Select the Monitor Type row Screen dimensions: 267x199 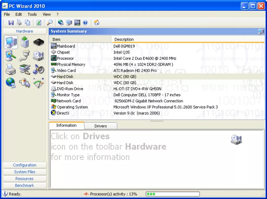coord(157,95)
